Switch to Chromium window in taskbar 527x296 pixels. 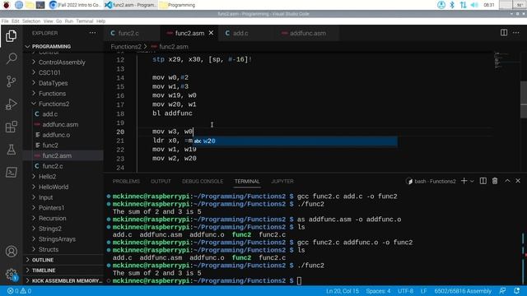(x=75, y=5)
